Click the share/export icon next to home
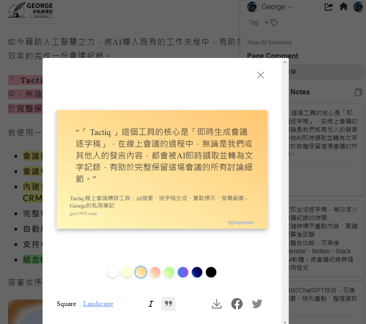Image resolution: width=366 pixels, height=324 pixels. pos(328,7)
